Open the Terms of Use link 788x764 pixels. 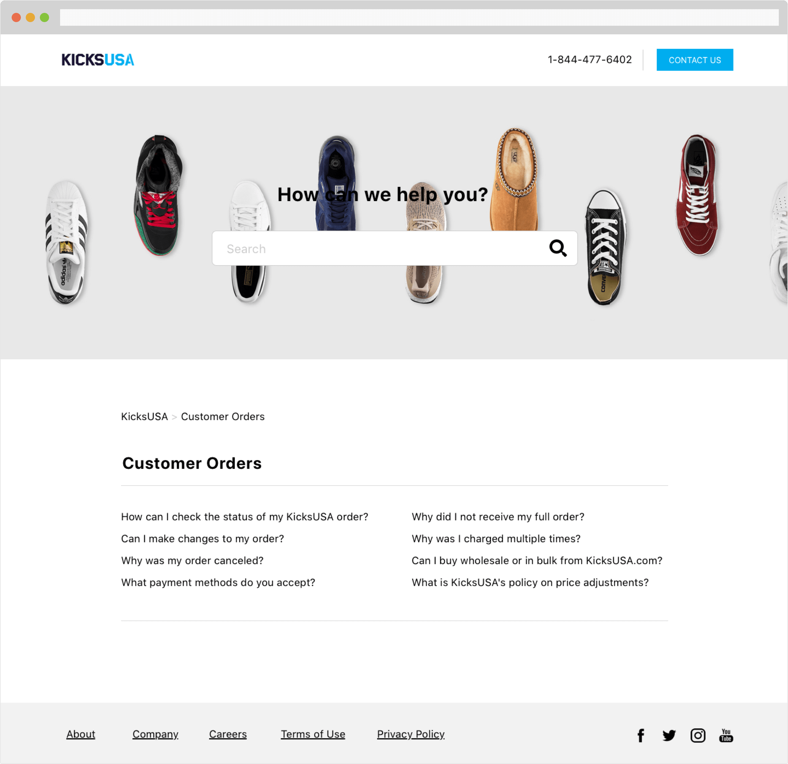313,734
